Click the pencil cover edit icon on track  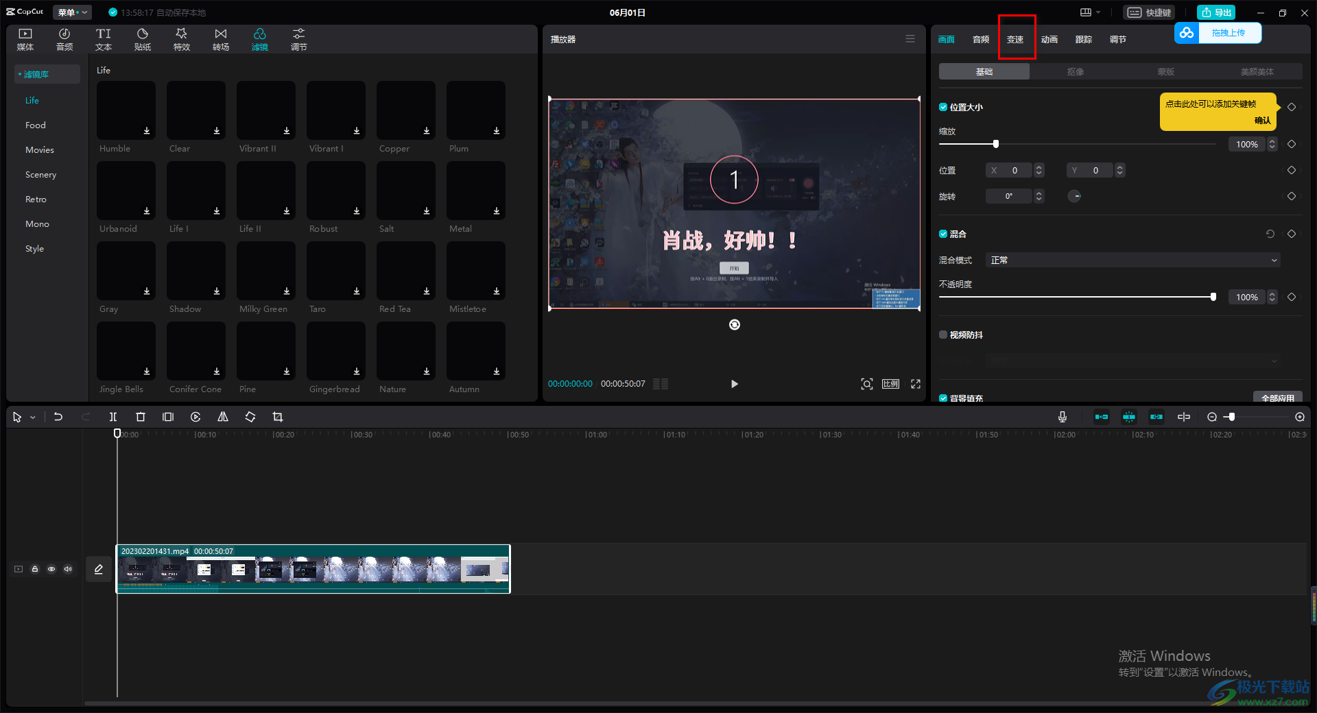click(x=99, y=569)
